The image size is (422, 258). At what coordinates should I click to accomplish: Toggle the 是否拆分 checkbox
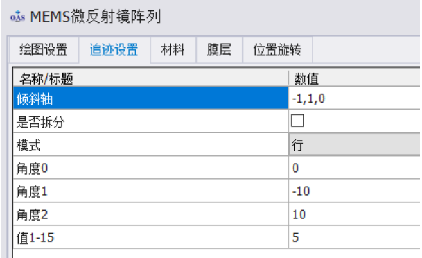click(297, 121)
